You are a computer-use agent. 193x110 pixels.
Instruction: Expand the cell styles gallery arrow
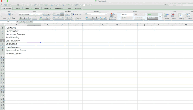click(161, 16)
